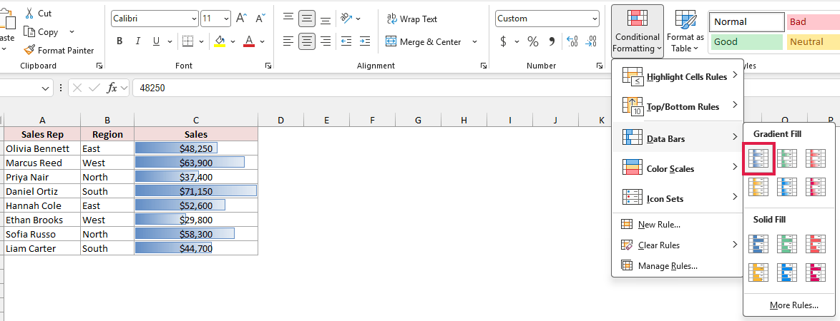Toggle italic formatting
Screen dimensions: 840x321
[137, 41]
